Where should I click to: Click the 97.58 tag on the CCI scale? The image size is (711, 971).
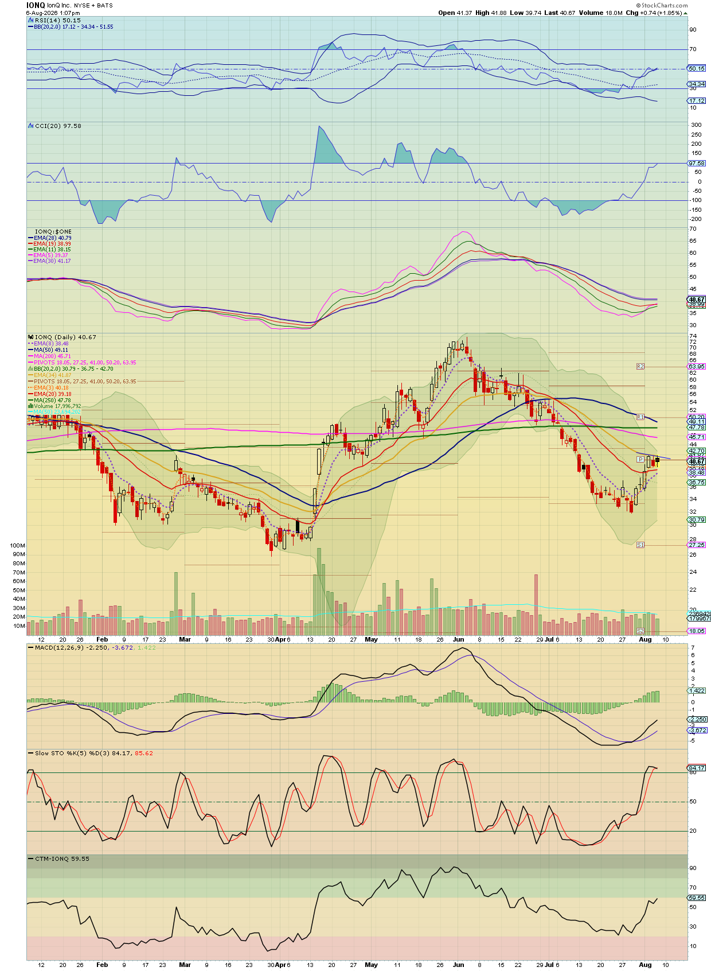tap(697, 163)
